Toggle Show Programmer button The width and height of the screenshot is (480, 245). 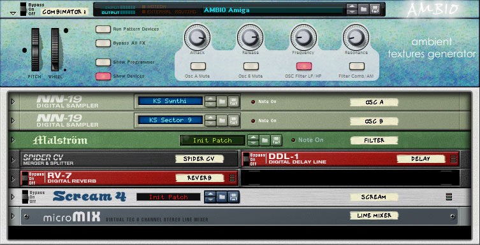coord(103,62)
